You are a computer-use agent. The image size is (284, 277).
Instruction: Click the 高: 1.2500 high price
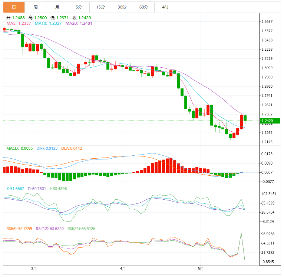37,18
